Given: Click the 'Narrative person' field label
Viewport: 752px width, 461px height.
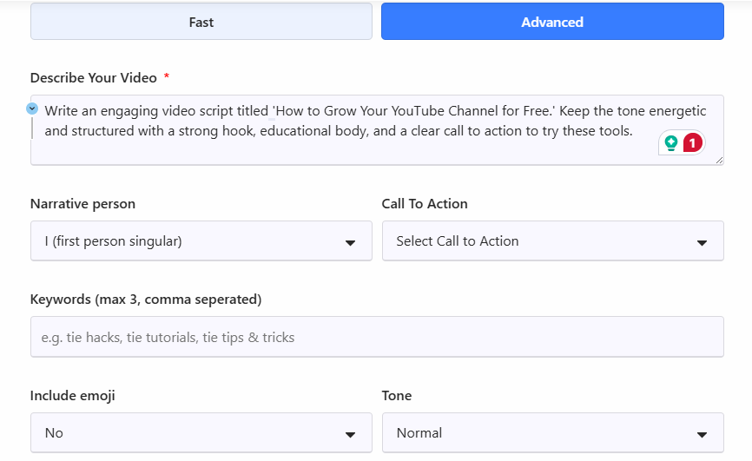Looking at the screenshot, I should 82,204.
